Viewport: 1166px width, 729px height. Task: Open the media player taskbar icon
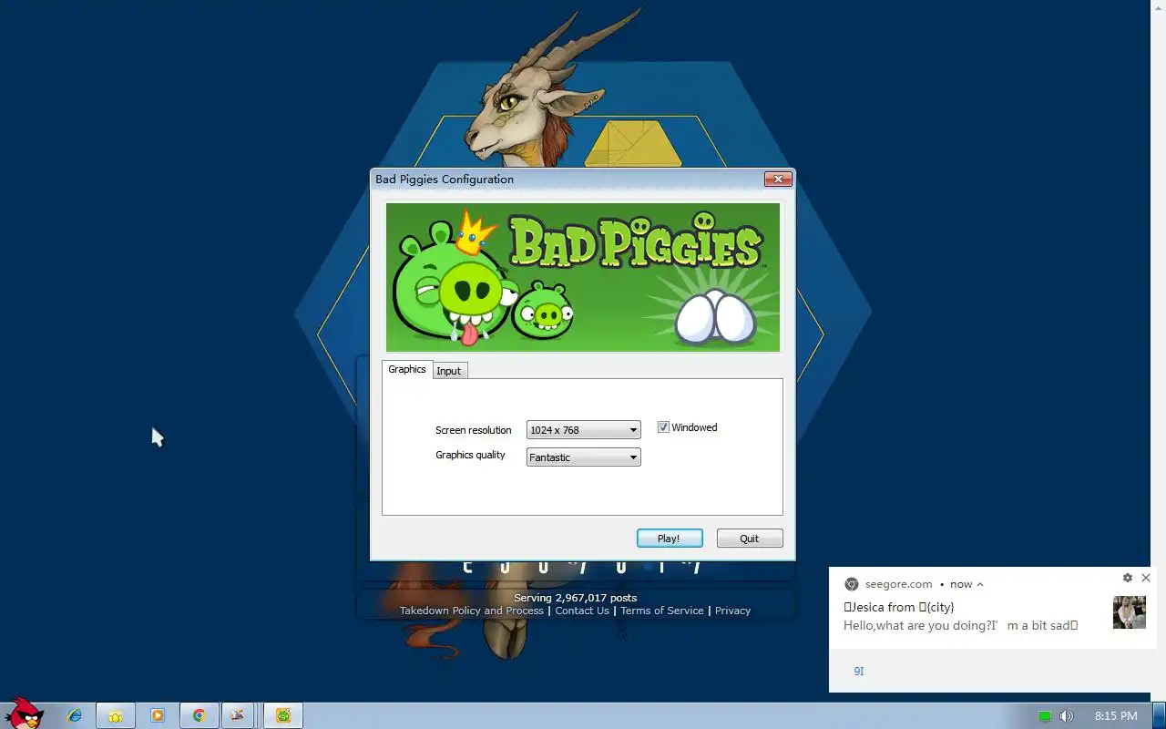(x=158, y=715)
